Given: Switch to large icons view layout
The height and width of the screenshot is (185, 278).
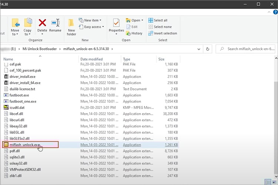Looking at the screenshot, I should coord(274,182).
